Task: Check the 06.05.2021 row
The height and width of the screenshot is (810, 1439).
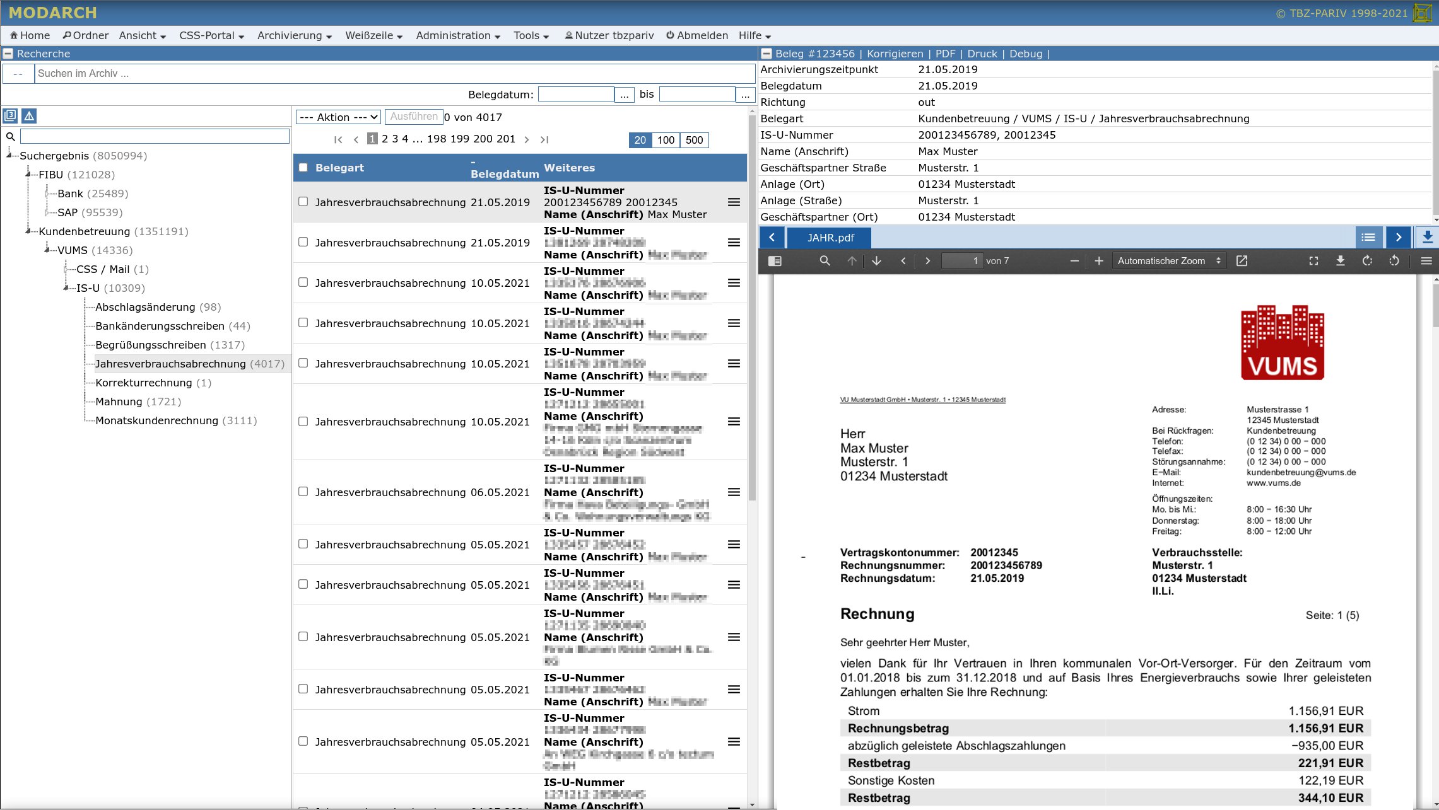Action: point(303,492)
